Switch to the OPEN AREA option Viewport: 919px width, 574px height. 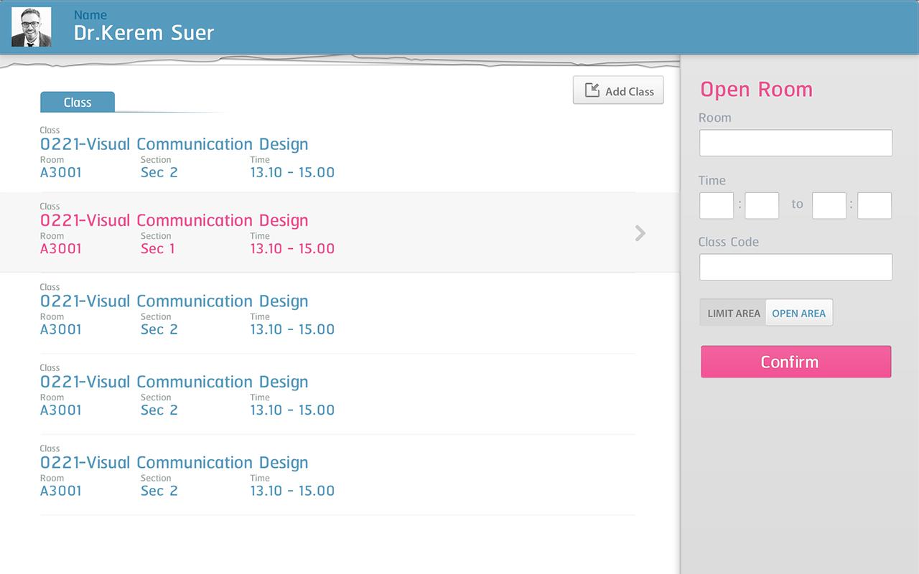coord(798,313)
